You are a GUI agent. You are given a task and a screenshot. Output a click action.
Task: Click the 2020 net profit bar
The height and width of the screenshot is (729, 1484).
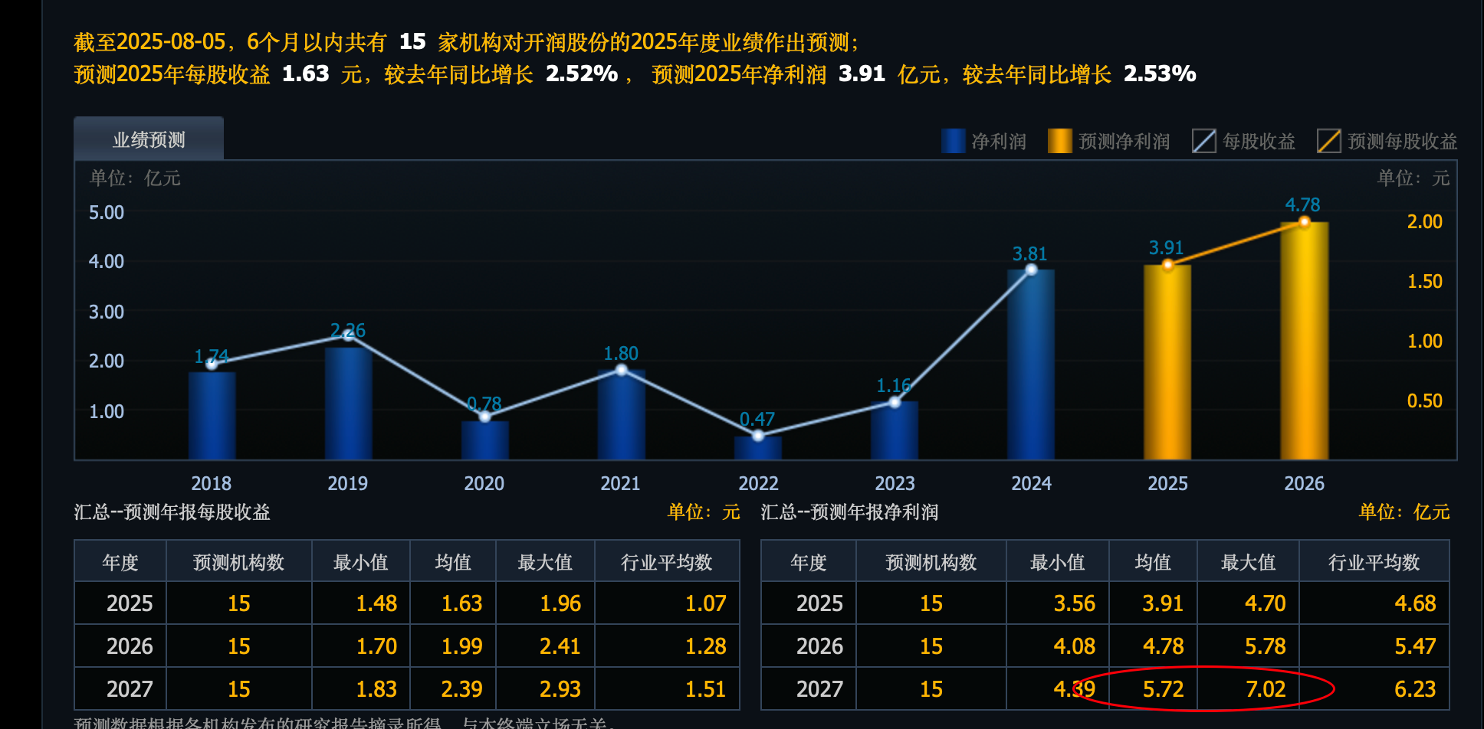(x=484, y=440)
